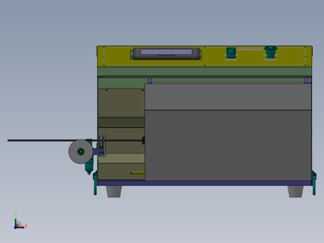The image size is (324, 243).
Task: Click the left teal push button
Action: click(231, 53)
